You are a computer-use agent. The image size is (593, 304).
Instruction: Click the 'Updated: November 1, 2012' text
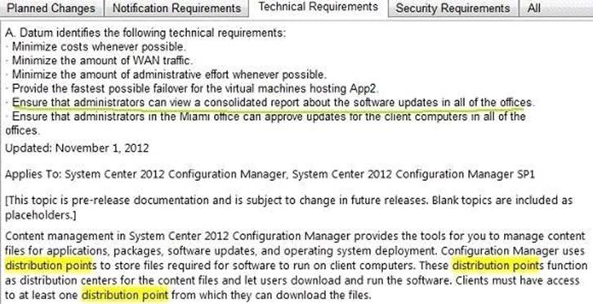pos(77,148)
